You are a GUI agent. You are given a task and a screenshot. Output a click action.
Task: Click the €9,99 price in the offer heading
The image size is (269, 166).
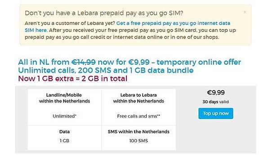[139, 62]
